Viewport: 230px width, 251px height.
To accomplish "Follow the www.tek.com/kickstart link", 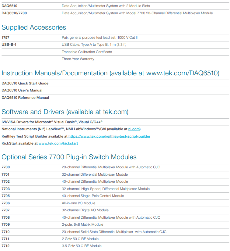I will (x=58, y=143).
